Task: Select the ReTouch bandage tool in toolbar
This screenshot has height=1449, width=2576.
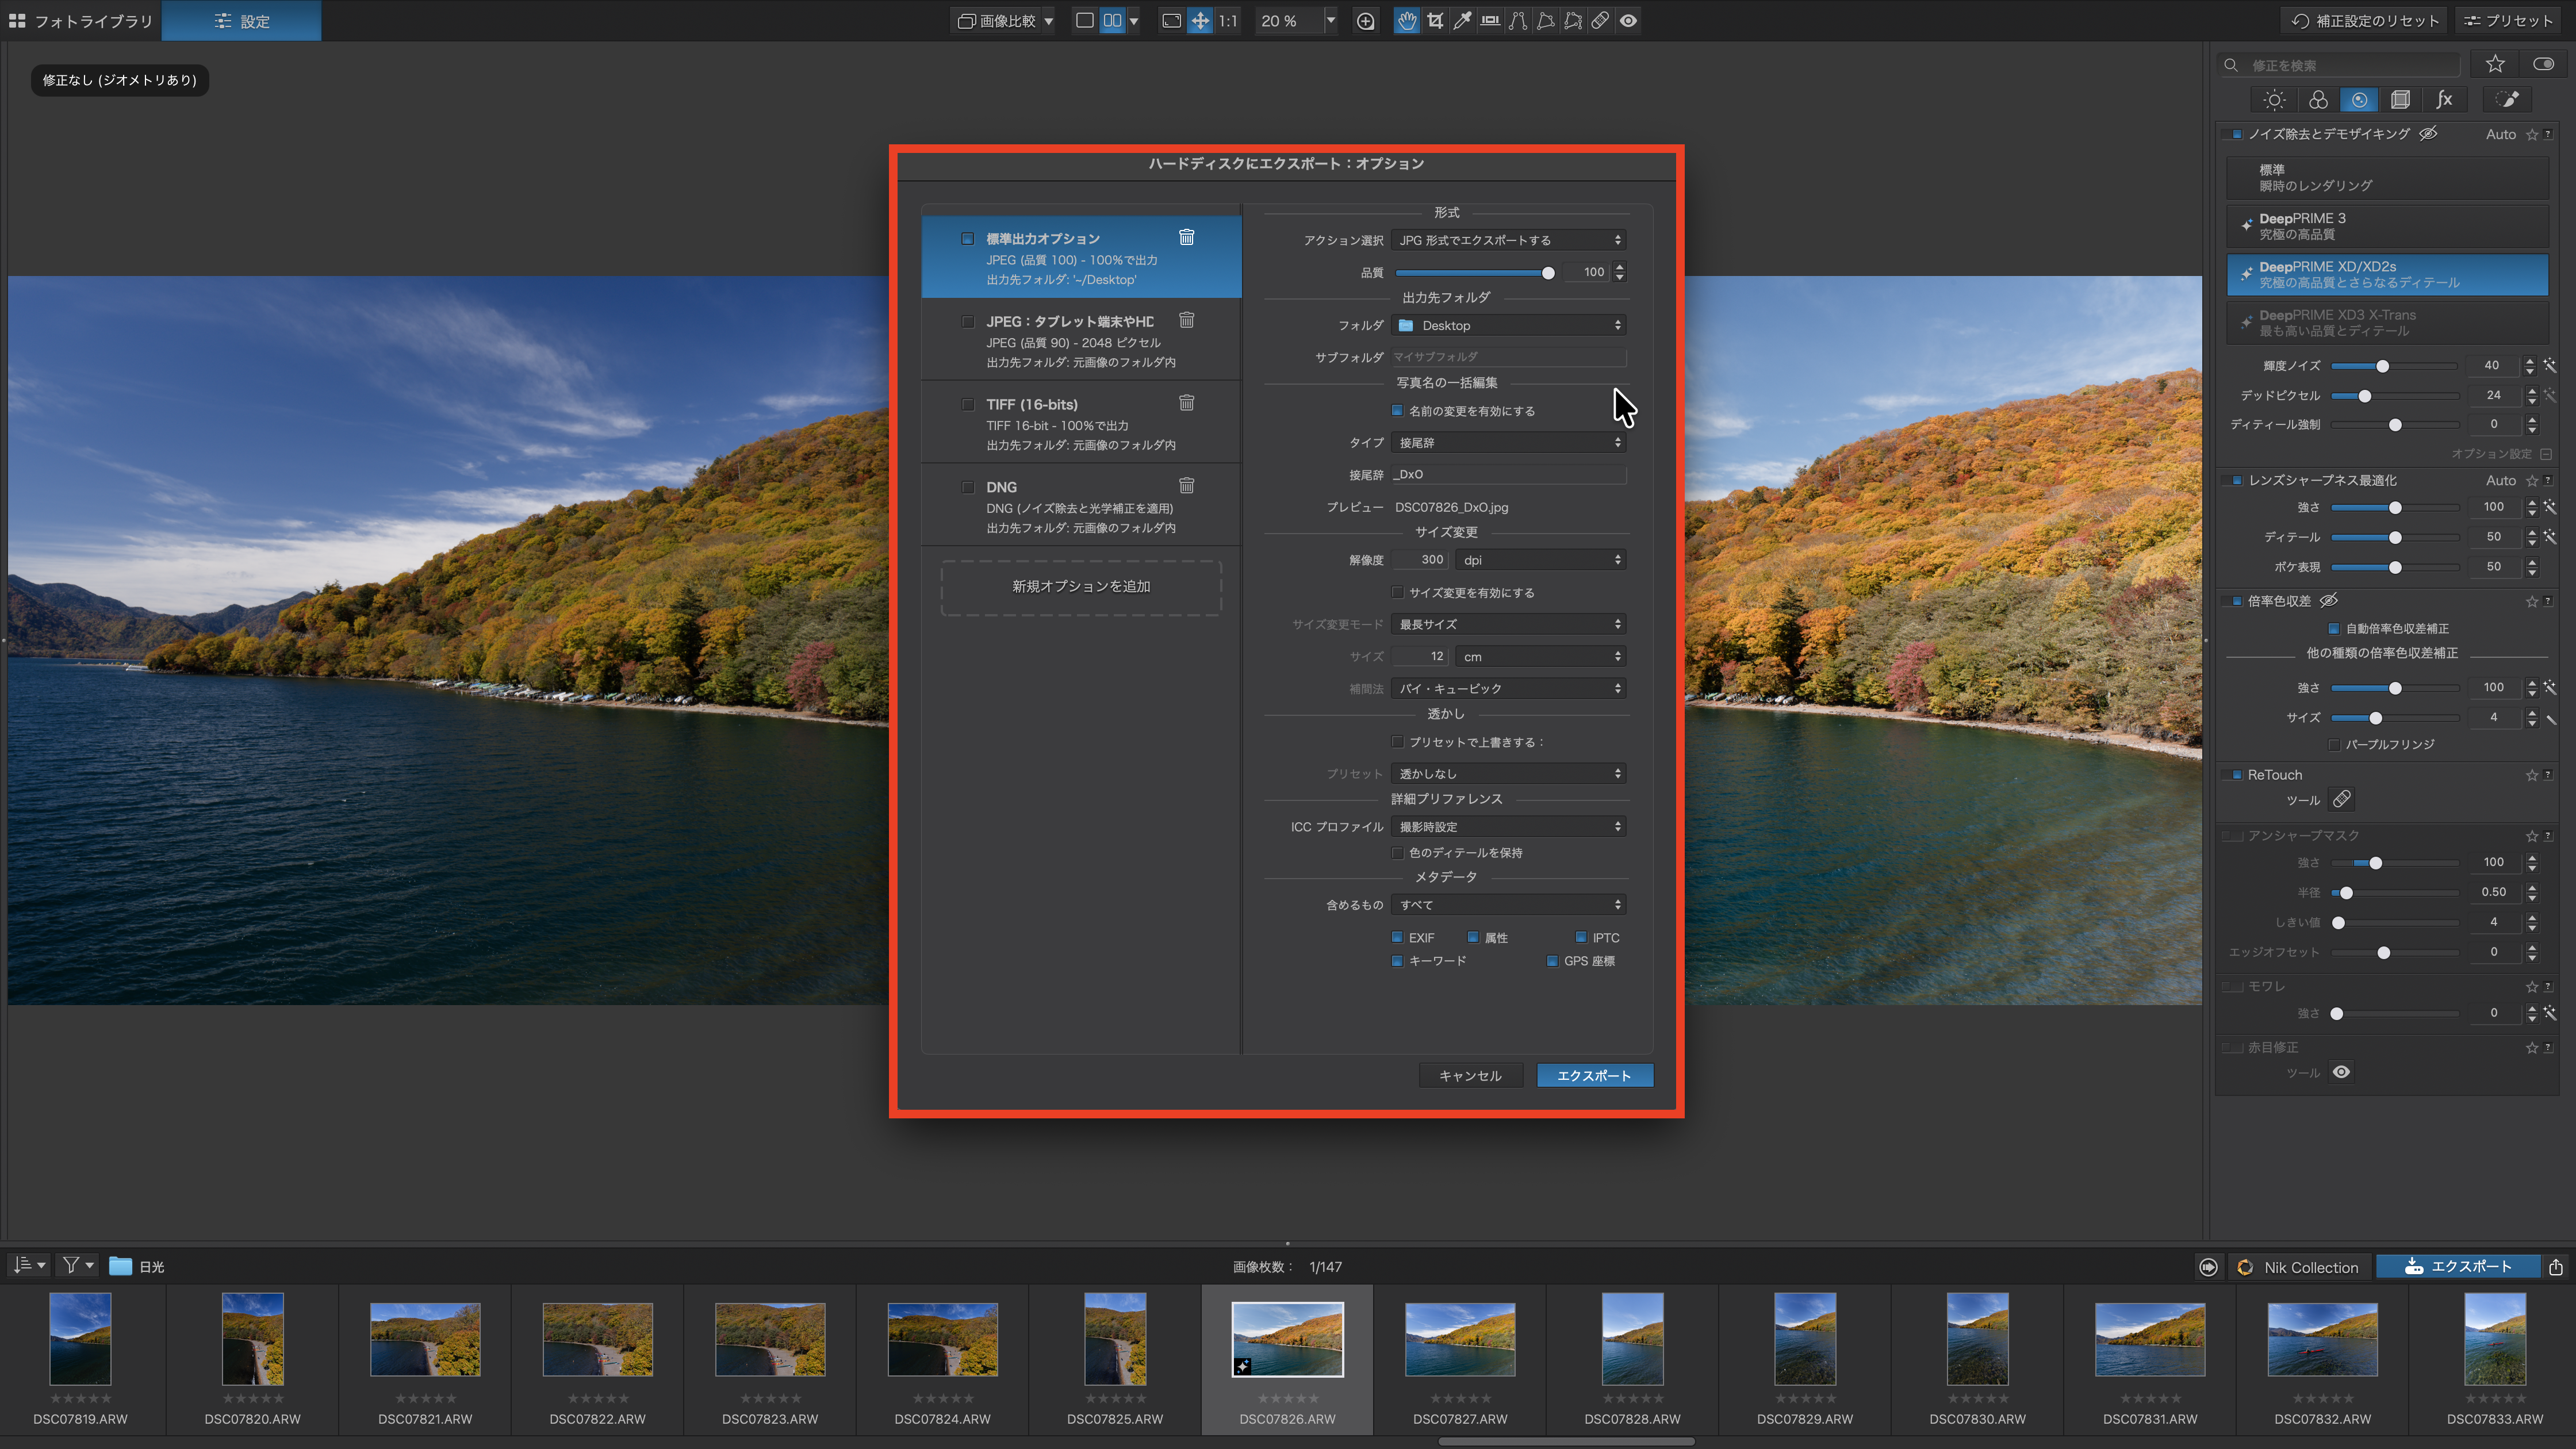Action: 1600,21
